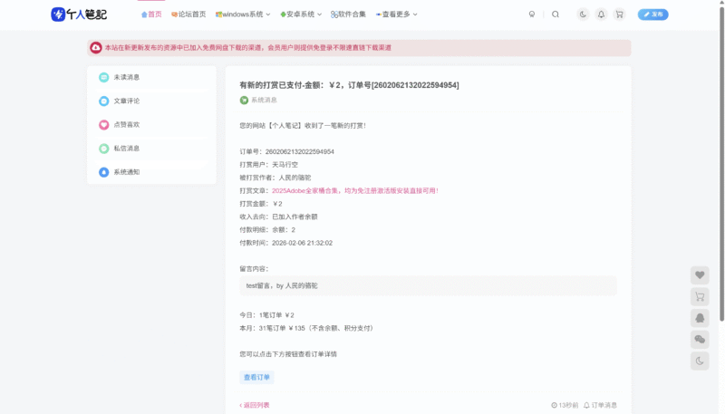Open the 未读消息 sidebar tab

(151, 77)
